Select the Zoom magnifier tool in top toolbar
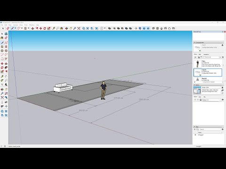Image resolution: width=226 pixels, height=169 pixels. click(x=75, y=28)
